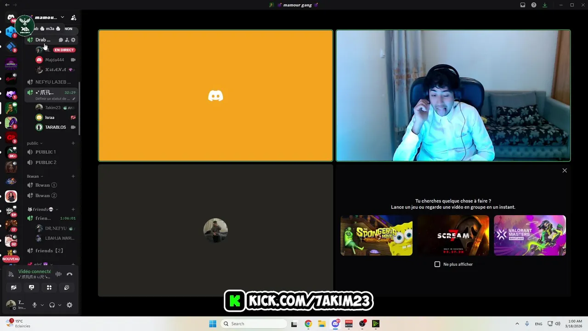Mute the microphone in user panel
The image size is (588, 331).
(x=34, y=305)
